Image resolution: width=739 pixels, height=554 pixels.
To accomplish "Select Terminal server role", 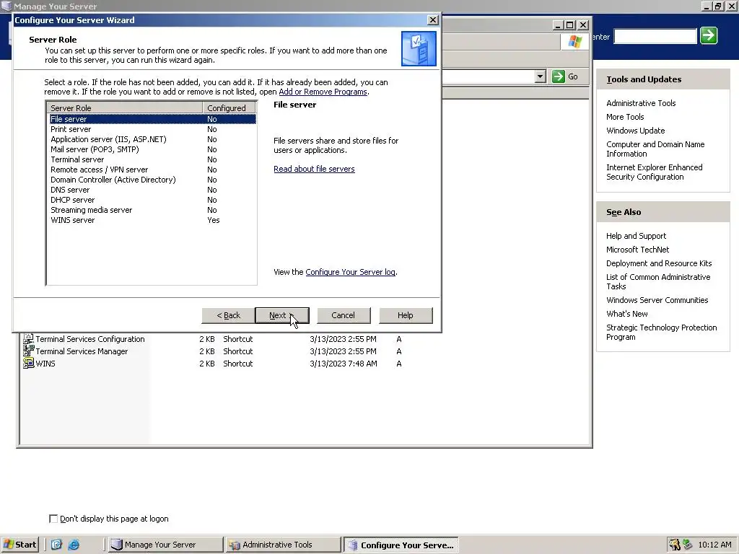I will point(152,159).
